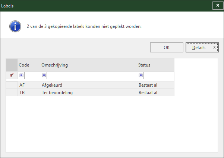Select the TB code cell
Viewport: 224px width, 158px height.
(x=29, y=93)
